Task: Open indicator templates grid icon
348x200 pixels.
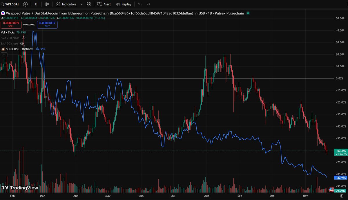Action: coord(89,4)
